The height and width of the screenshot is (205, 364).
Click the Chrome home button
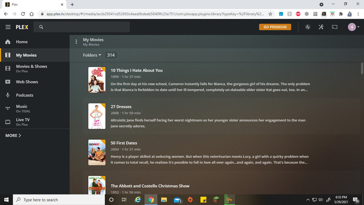[x=32, y=14]
